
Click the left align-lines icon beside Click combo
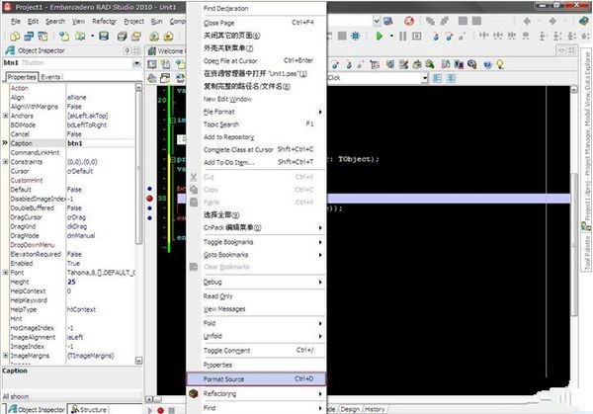click(437, 78)
